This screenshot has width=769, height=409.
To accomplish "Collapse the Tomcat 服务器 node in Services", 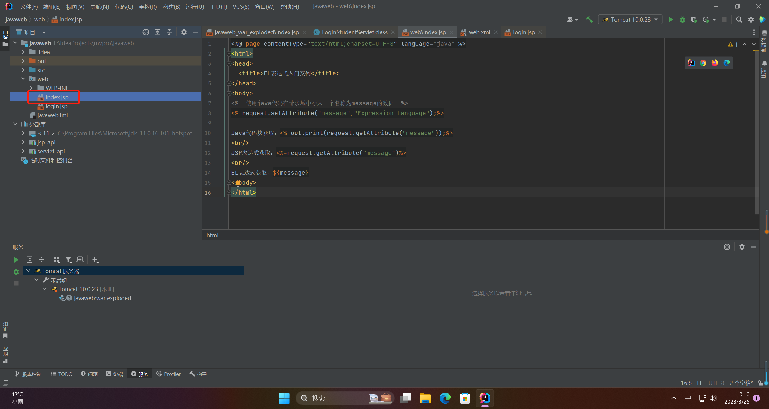I will point(28,271).
